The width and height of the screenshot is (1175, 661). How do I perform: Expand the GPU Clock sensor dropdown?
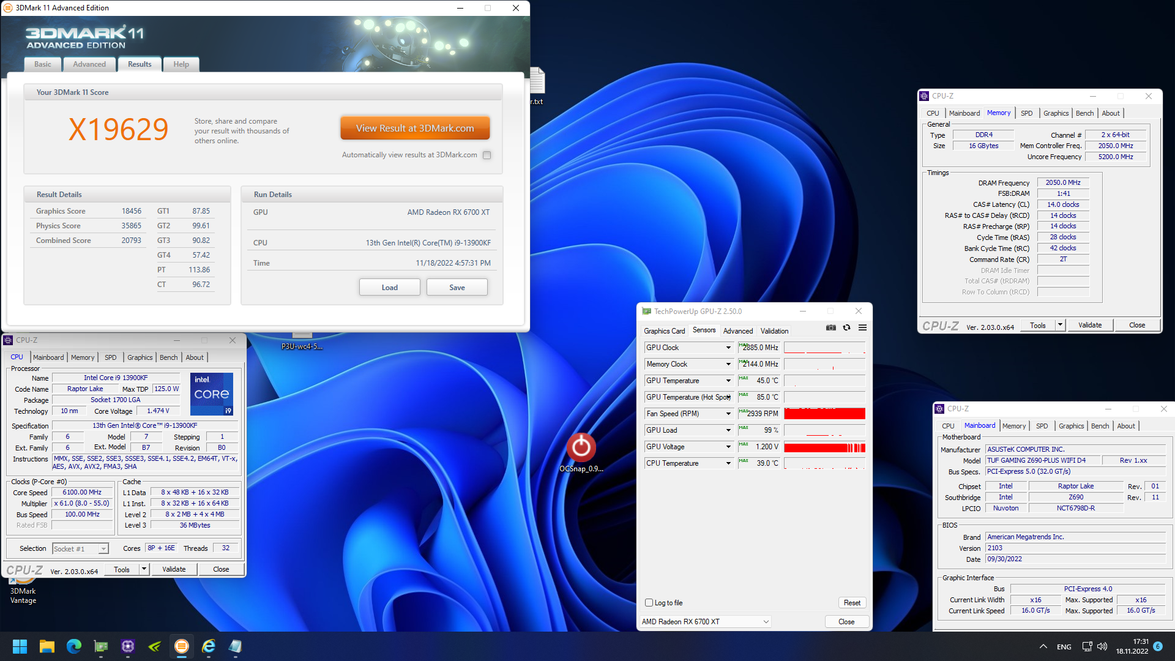728,348
